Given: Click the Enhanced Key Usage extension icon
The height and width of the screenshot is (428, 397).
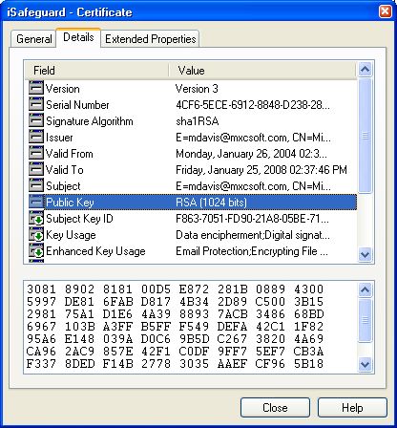Looking at the screenshot, I should (x=36, y=251).
